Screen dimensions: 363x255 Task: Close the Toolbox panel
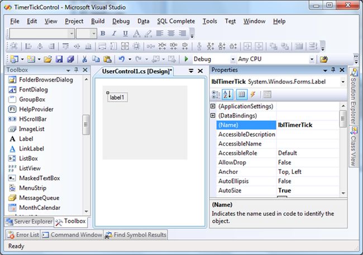85,70
